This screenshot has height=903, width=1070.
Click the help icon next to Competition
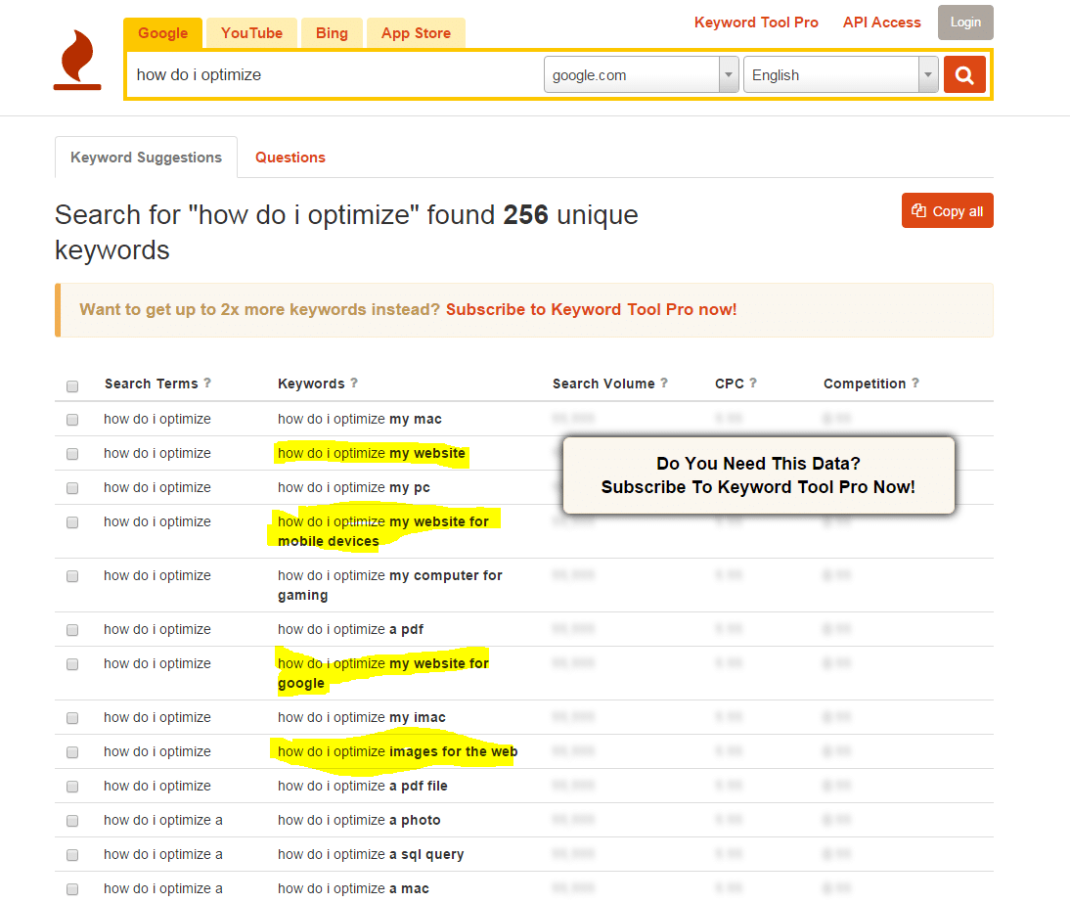[915, 383]
